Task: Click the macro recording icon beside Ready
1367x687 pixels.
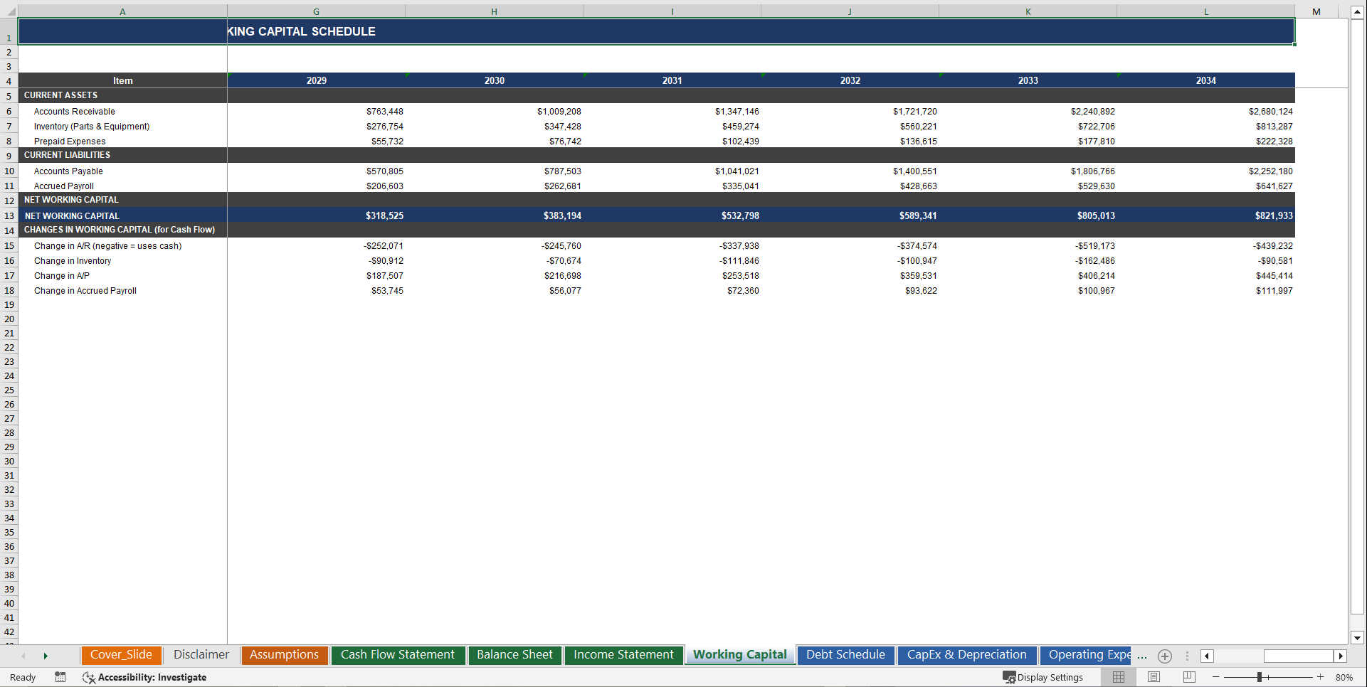Action: click(60, 677)
